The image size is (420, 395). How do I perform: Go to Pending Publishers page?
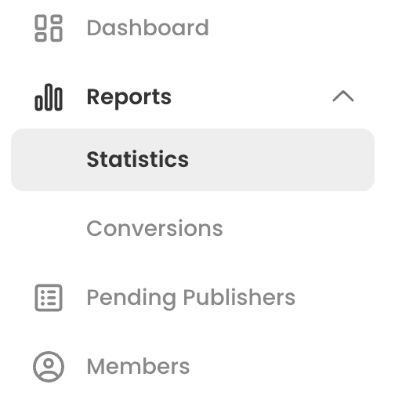[191, 298]
